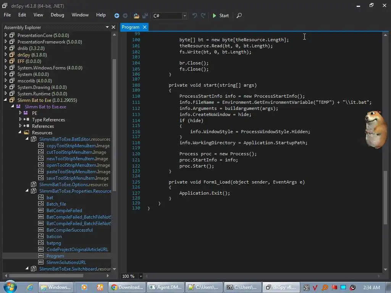This screenshot has height=293, width=391.
Task: Click the newToolStripMenuItem.Image resource icon
Action: coord(41,158)
